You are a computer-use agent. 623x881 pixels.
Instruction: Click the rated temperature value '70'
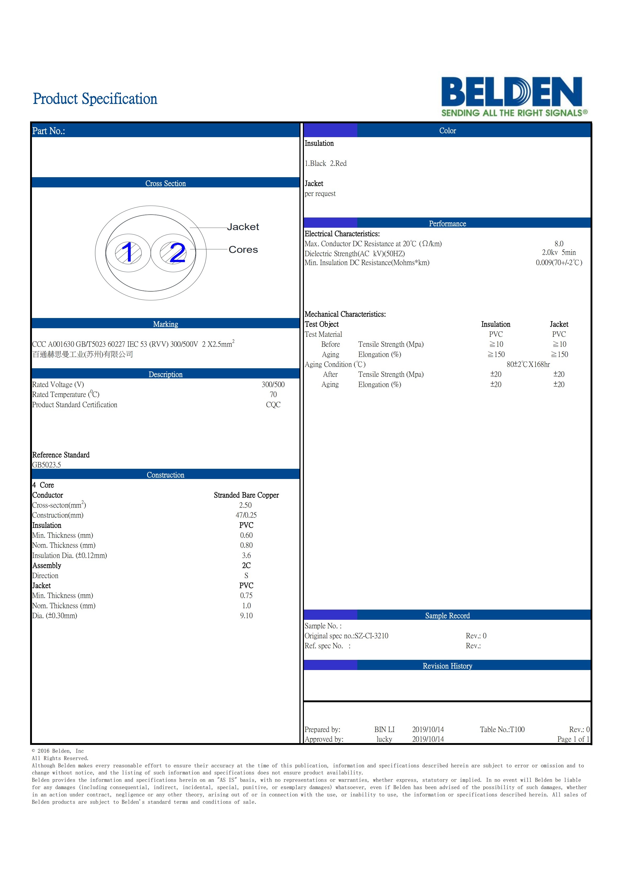[273, 394]
